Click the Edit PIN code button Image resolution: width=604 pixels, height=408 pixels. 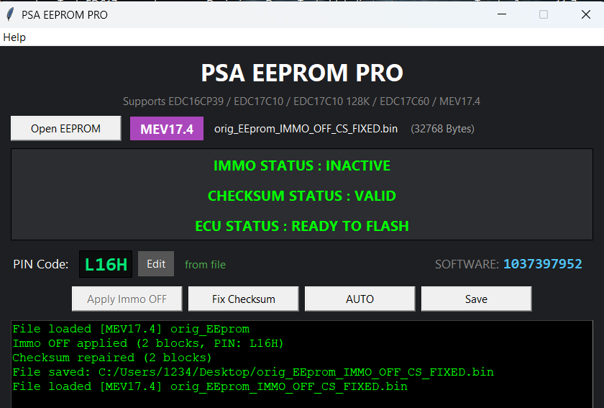[156, 264]
